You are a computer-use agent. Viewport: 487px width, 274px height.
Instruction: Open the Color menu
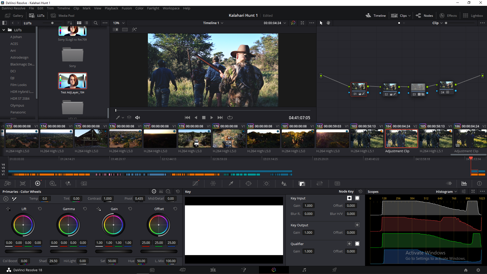pos(139,8)
